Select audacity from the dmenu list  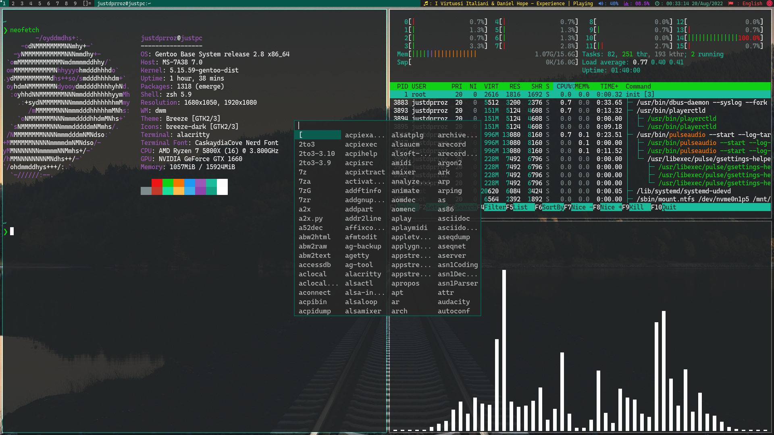click(454, 302)
